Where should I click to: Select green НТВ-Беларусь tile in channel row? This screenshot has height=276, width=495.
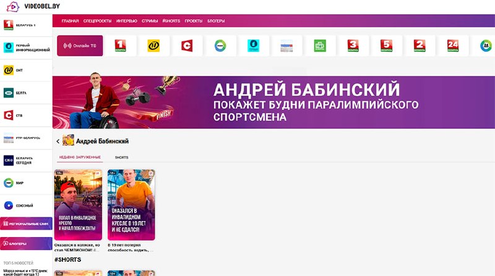click(320, 46)
